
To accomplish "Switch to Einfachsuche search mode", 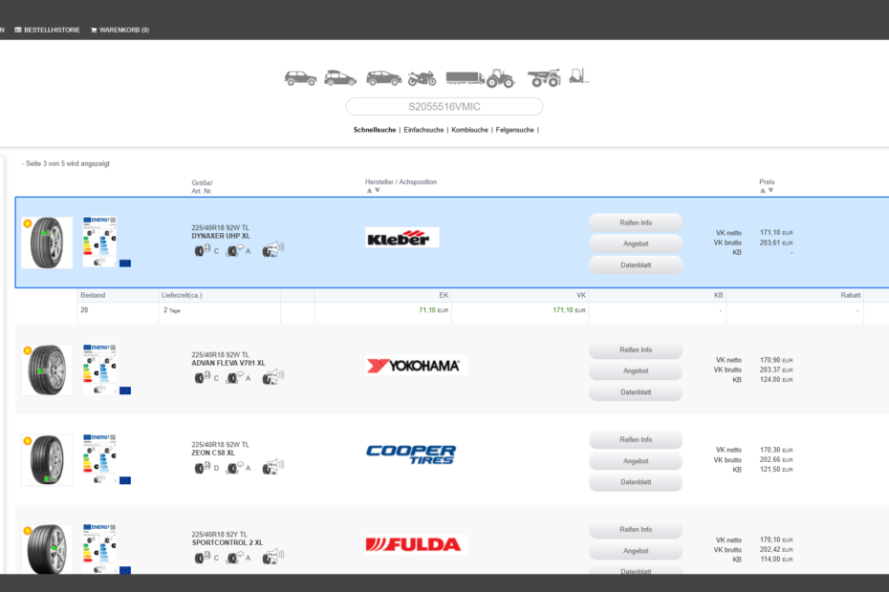I will [423, 130].
